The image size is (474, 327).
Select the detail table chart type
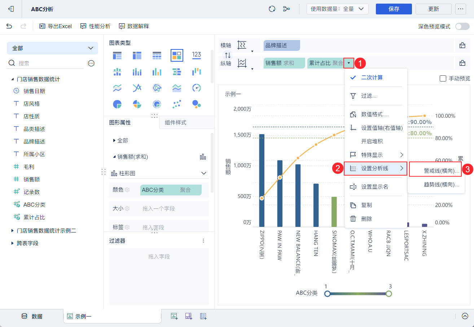[x=157, y=55]
